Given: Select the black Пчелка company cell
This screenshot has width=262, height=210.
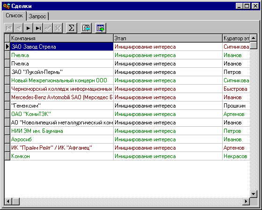Looking at the screenshot, I should tap(62, 64).
